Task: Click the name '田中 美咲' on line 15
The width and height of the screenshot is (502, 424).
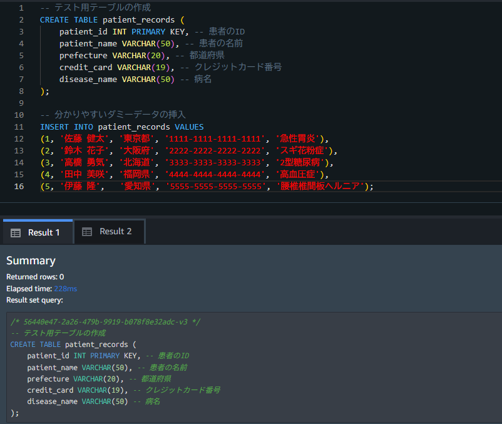Action: 85,174
